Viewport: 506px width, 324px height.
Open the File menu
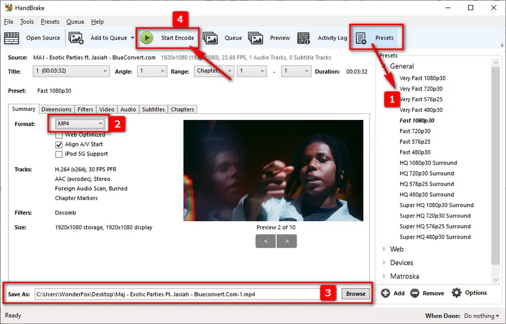tap(9, 22)
